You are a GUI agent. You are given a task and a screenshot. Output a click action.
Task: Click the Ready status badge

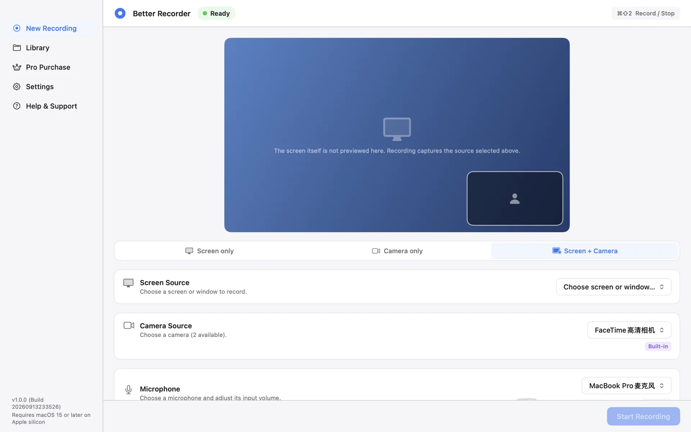point(216,13)
